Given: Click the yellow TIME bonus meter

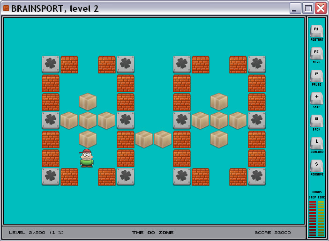Looking at the screenshot, I should tap(321, 219).
